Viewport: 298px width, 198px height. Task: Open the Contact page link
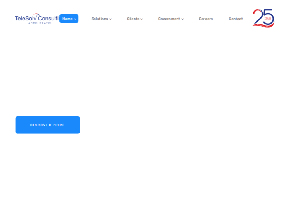[236, 19]
